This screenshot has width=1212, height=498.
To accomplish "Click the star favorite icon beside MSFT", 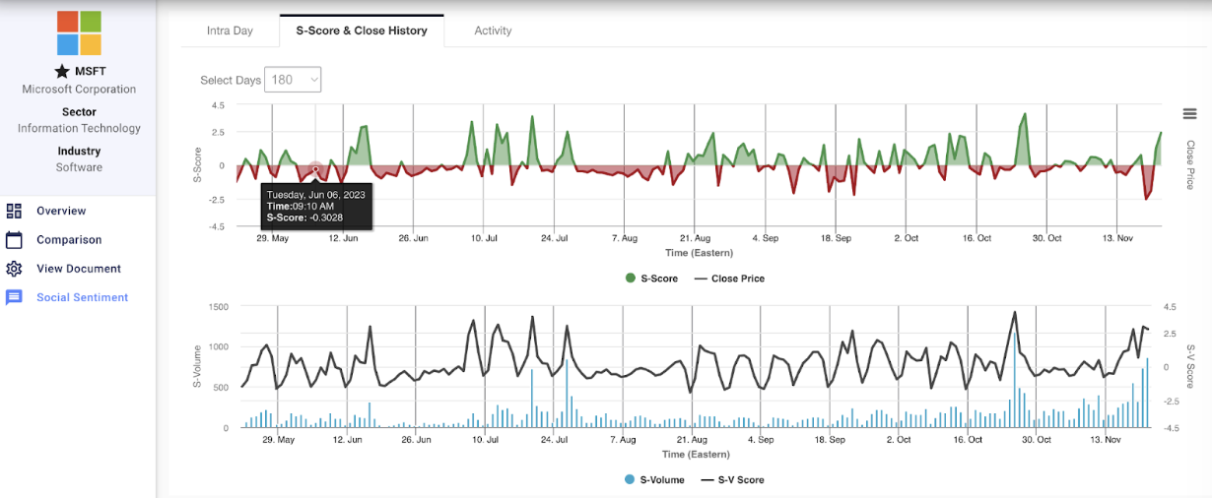I will (62, 71).
